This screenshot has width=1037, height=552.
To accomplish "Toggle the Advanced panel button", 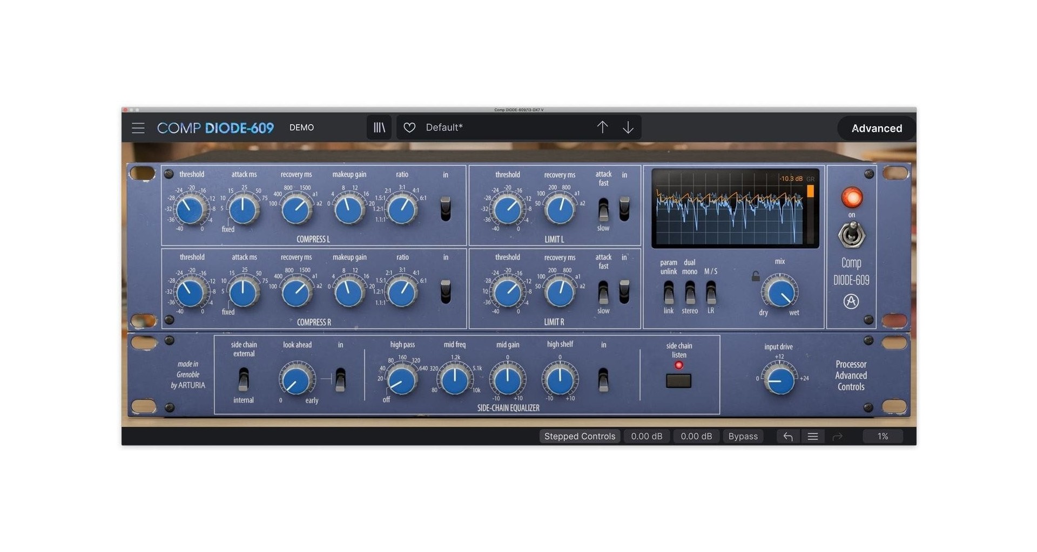I will click(877, 128).
